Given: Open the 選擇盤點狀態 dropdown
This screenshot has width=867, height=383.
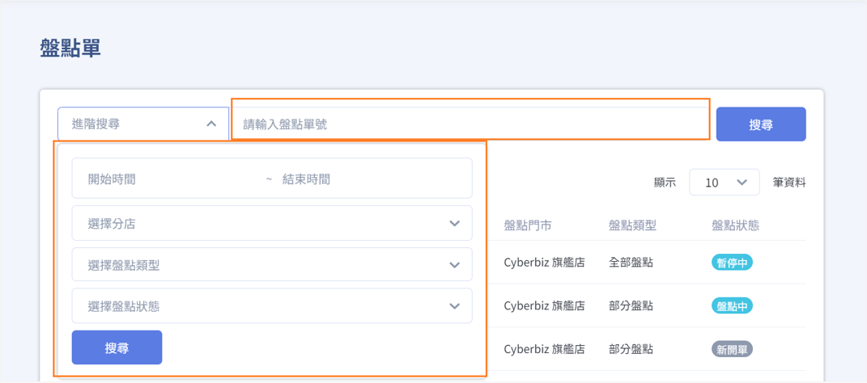Looking at the screenshot, I should pyautogui.click(x=272, y=305).
